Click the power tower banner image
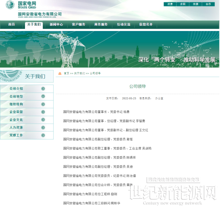 coord(110,49)
